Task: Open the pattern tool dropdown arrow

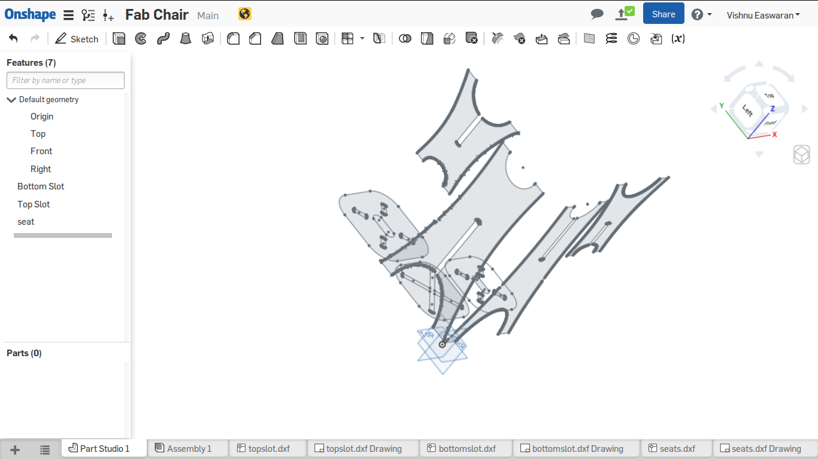Action: 362,38
